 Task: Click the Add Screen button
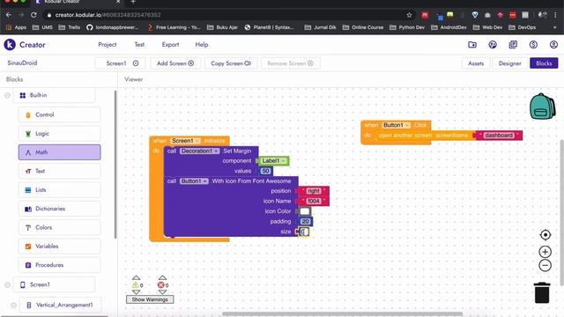pos(175,63)
